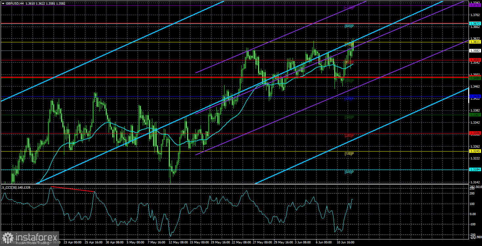Click the [4/8]P Murray level label
The height and width of the screenshot is (246, 482).
349,99
